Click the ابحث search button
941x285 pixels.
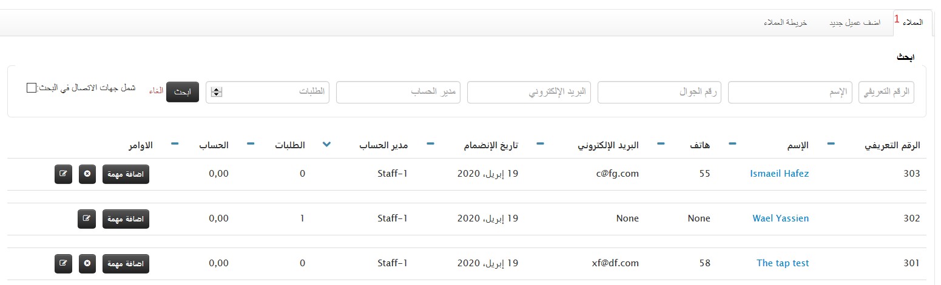tap(183, 92)
